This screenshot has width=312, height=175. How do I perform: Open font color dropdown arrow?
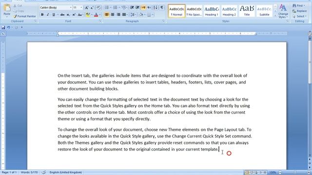[100, 15]
